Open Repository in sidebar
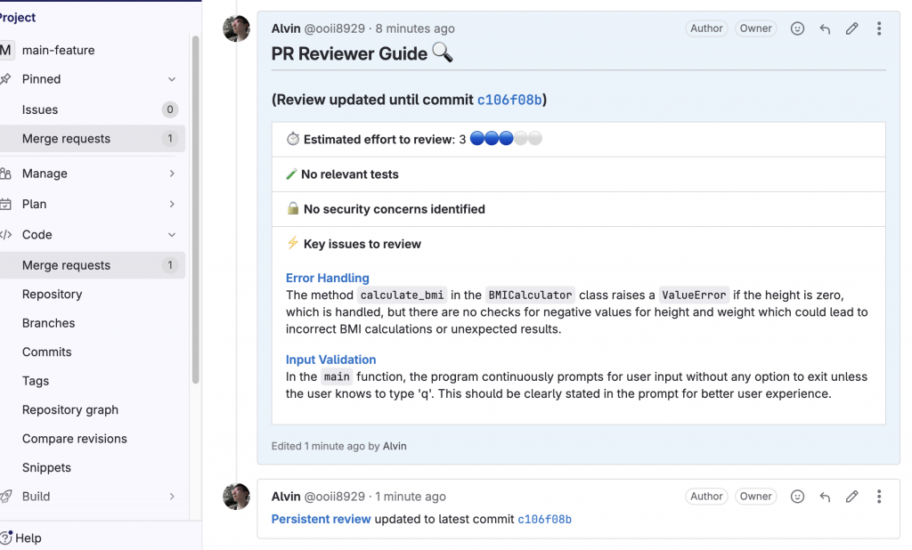Viewport: 912px width, 550px height. pyautogui.click(x=93, y=295)
